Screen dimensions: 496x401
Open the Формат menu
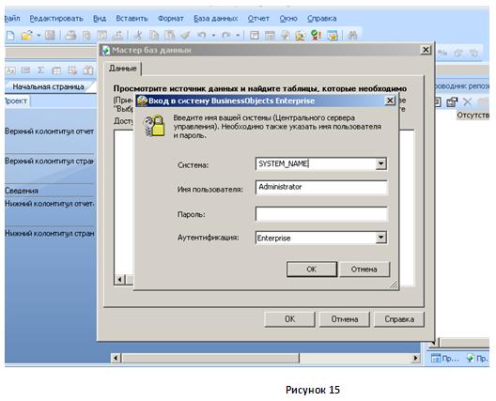point(171,19)
